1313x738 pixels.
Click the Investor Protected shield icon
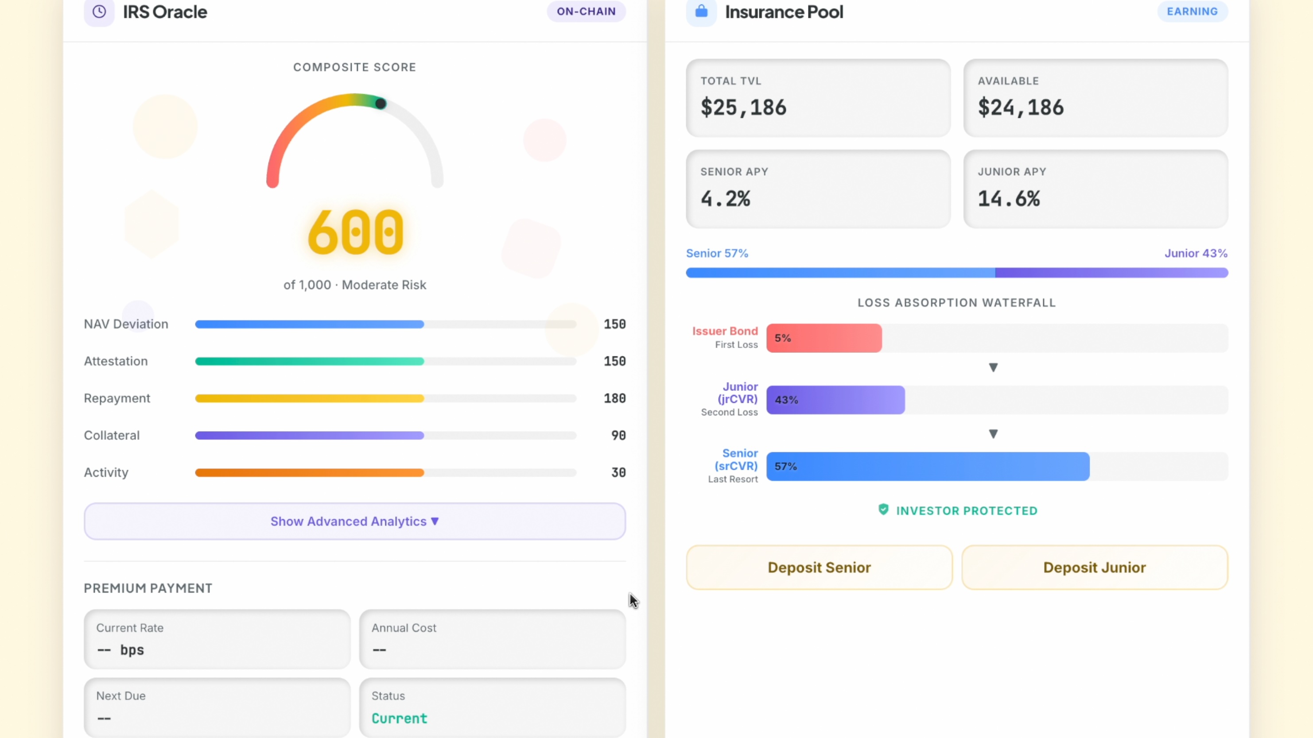pyautogui.click(x=883, y=510)
